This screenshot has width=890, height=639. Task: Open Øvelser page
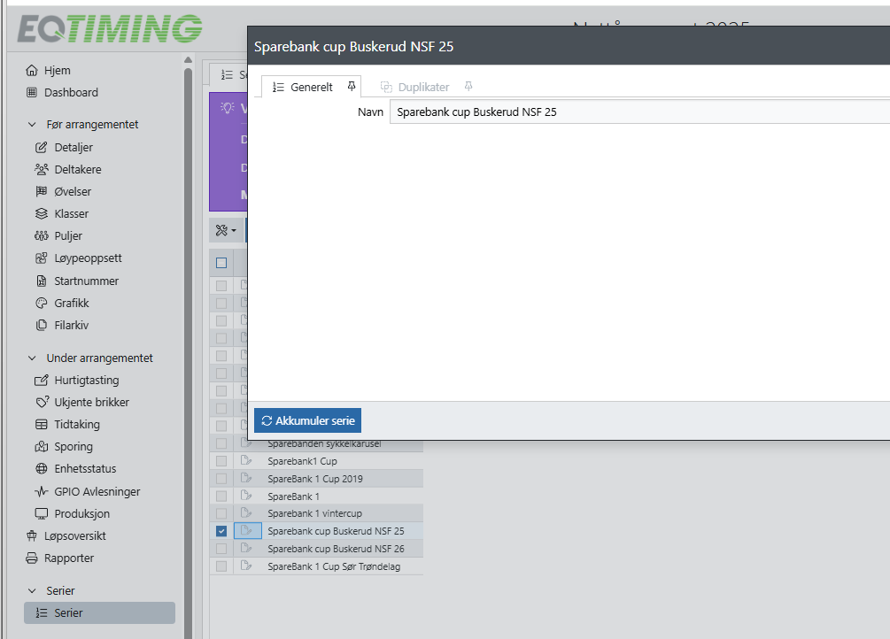(x=63, y=192)
